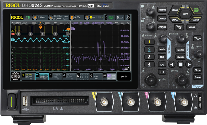This screenshot has width=207, height=125.
Task: Tap the green power button
Action: point(12,101)
